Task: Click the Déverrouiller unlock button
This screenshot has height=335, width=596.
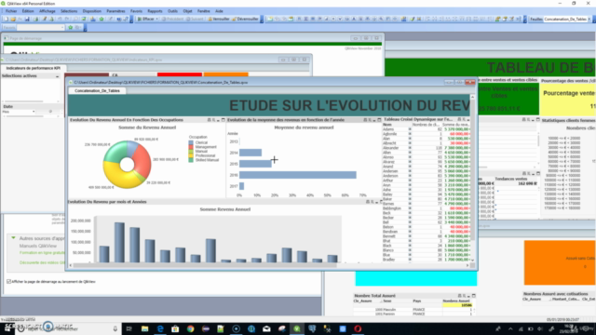Action: [x=245, y=19]
